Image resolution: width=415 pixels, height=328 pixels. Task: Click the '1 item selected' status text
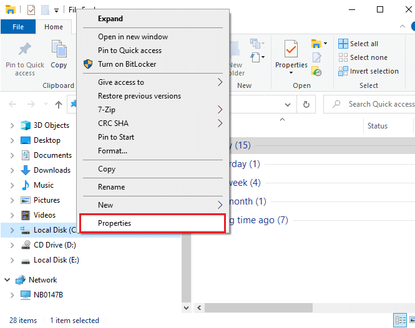pos(75,321)
